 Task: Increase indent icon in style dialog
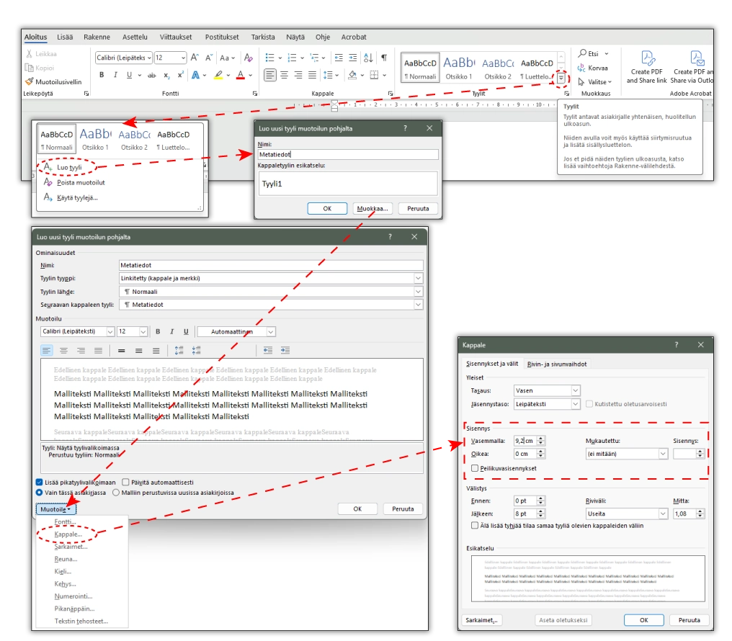(x=285, y=350)
